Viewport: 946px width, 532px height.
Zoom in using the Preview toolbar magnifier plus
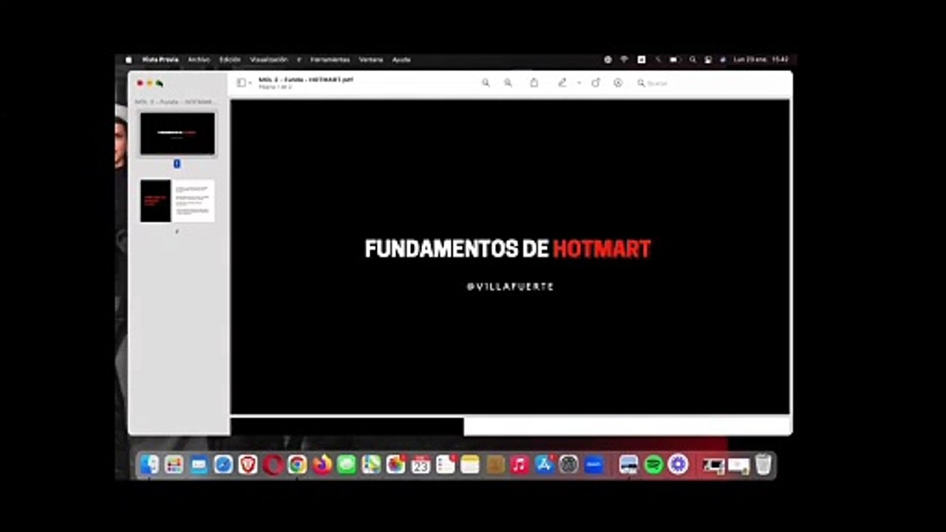tap(508, 83)
